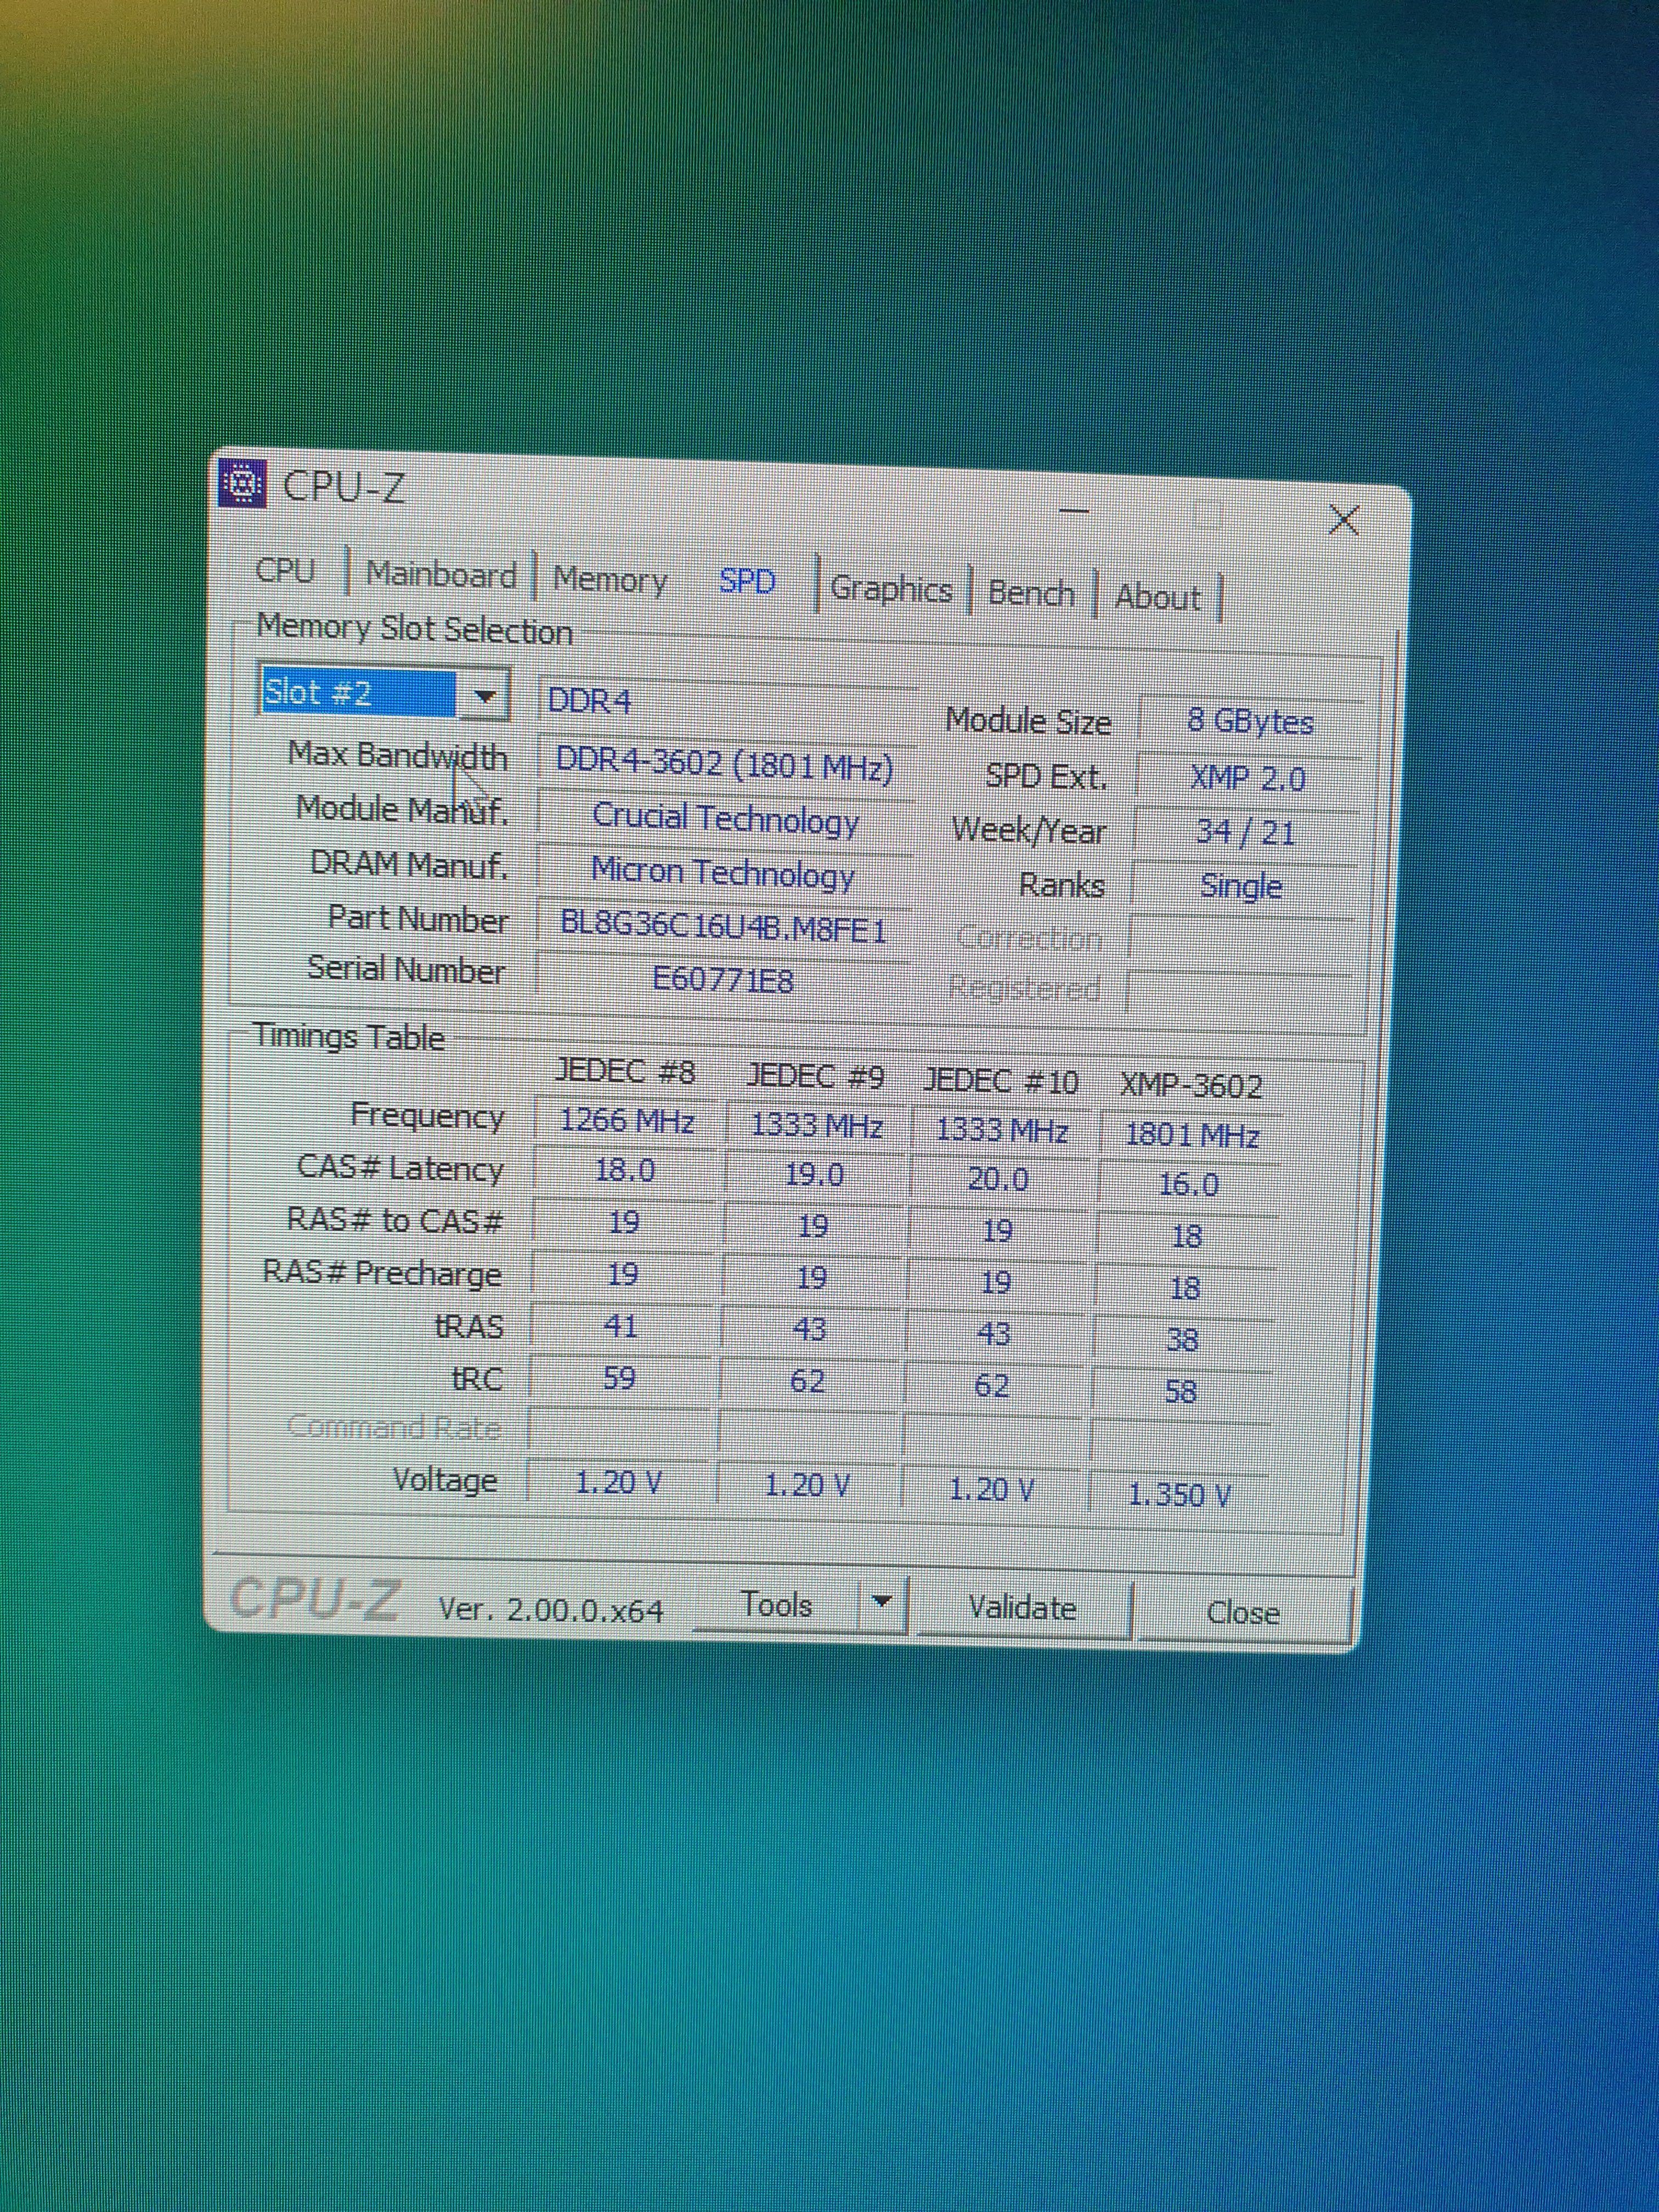Switch to the CPU tab
This screenshot has height=2212, width=1659.
point(285,570)
